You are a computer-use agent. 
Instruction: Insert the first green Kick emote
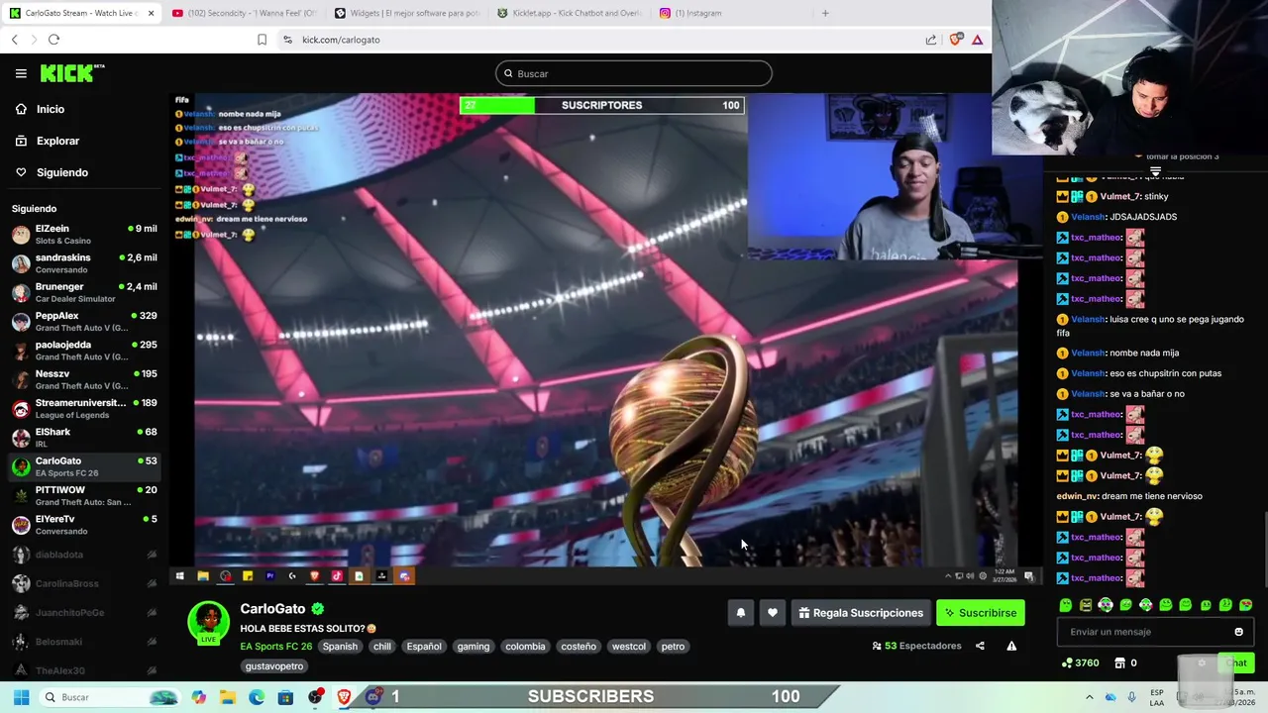(x=1066, y=605)
